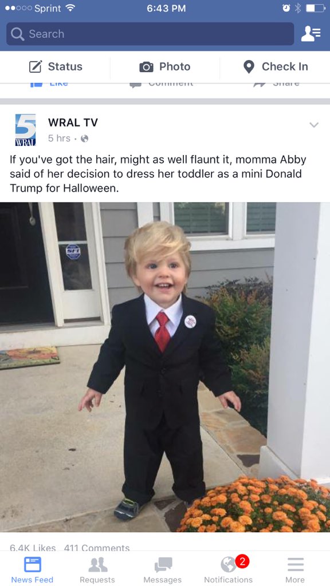Tap the public globe icon beside 5 hrs

[85, 138]
